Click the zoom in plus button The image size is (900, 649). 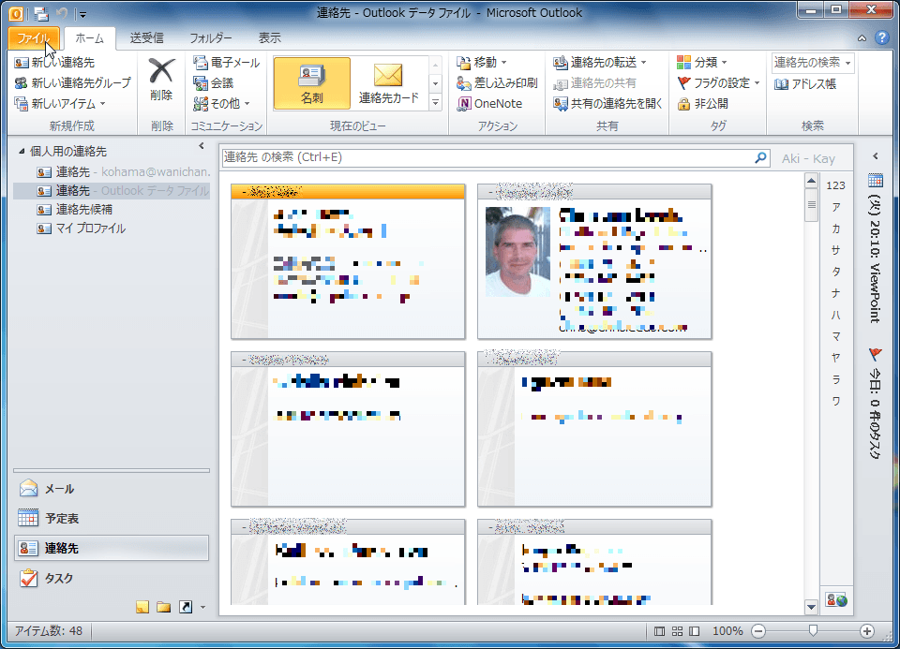(866, 631)
